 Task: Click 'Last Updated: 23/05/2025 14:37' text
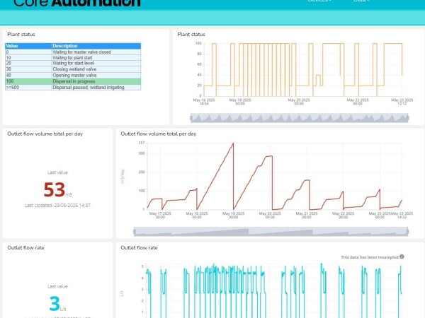point(57,205)
